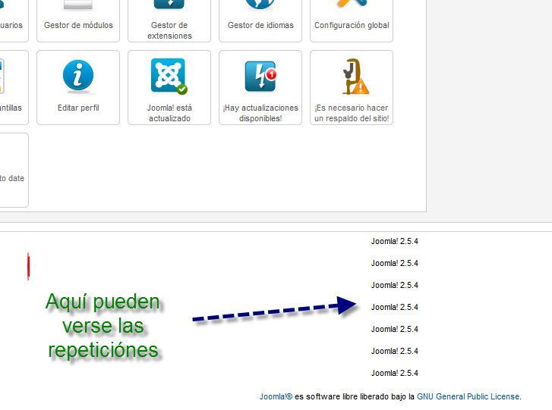Viewport: 552px width, 410px height.
Task: Click the Gestor de idiomas label
Action: 260,25
